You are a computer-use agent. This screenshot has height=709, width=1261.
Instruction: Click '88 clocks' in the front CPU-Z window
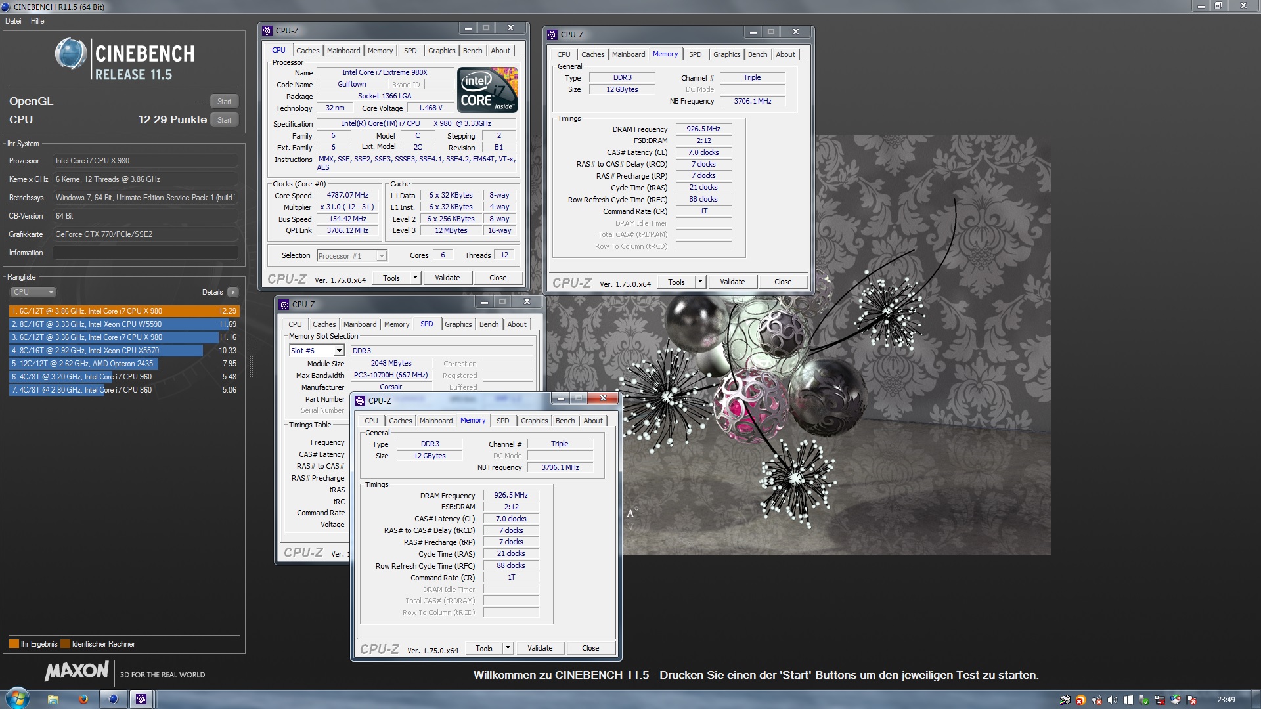point(511,565)
